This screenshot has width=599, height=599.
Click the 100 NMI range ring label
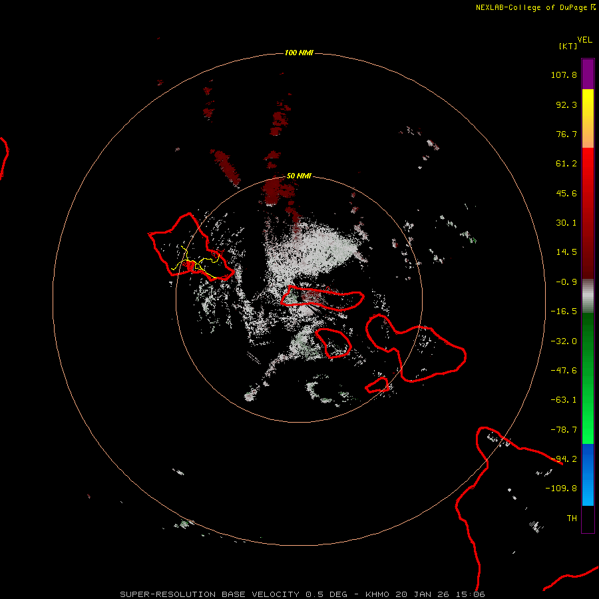pyautogui.click(x=299, y=53)
